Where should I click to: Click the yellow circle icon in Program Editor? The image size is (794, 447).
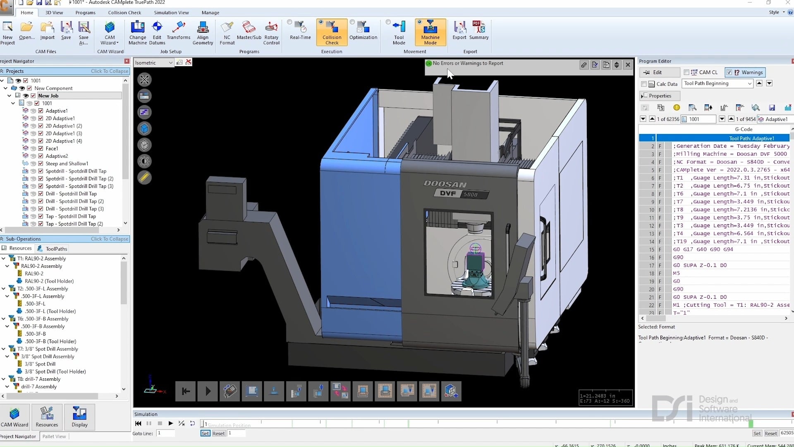(677, 108)
